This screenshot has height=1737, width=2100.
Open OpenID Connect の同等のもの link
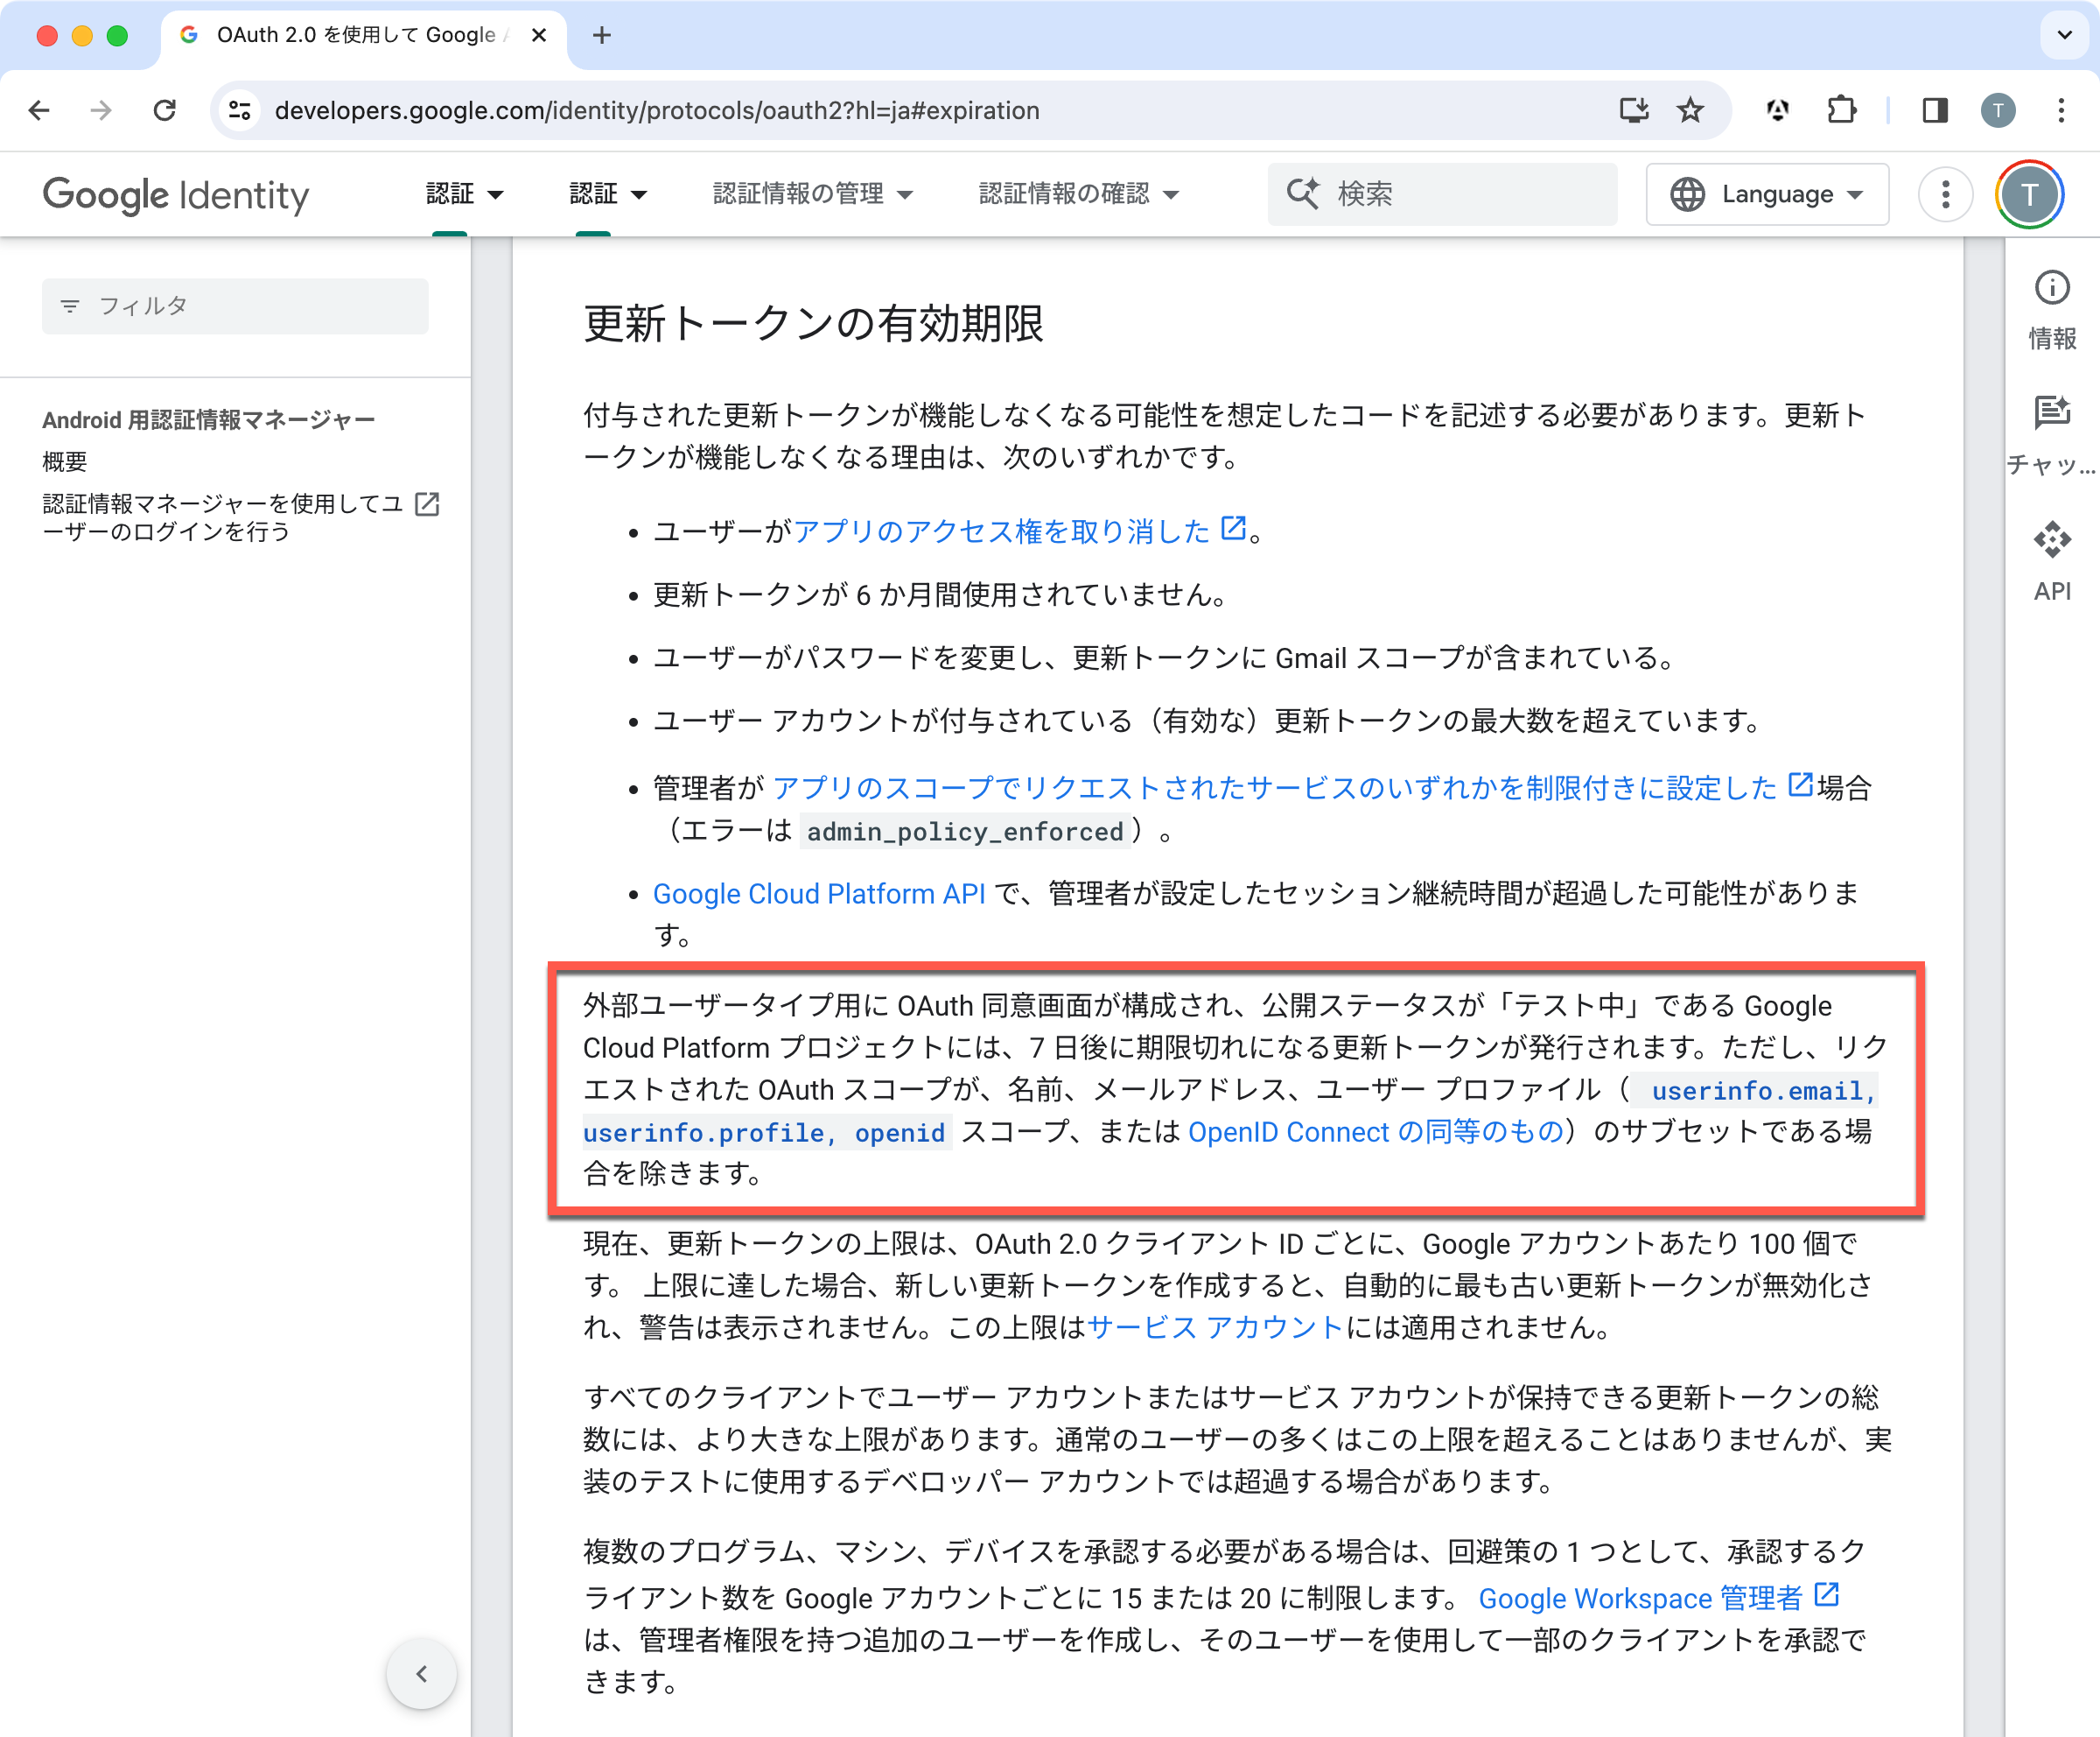pyautogui.click(x=1375, y=1132)
